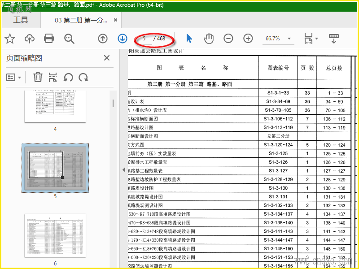The width and height of the screenshot is (359, 269).
Task: Click cell S1-3-130
Action: [x=278, y=188]
